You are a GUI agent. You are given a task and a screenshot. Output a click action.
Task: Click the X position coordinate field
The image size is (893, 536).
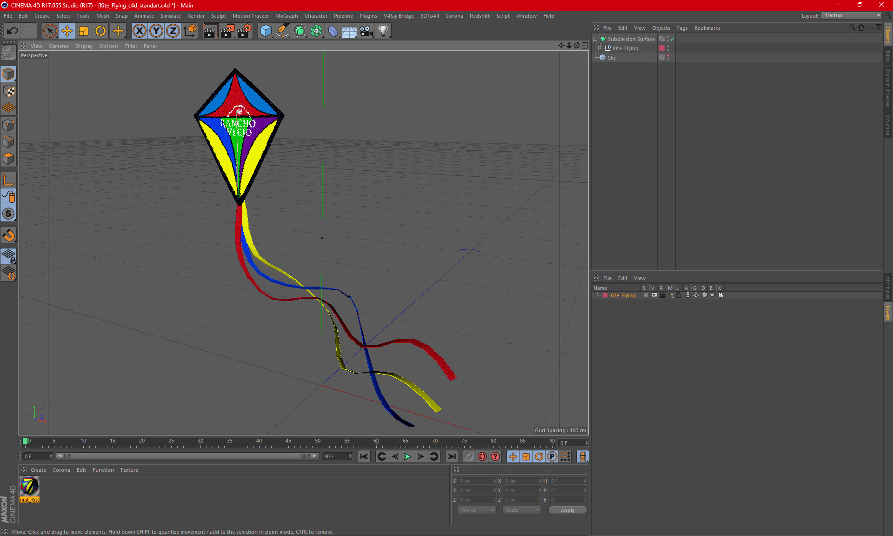476,481
